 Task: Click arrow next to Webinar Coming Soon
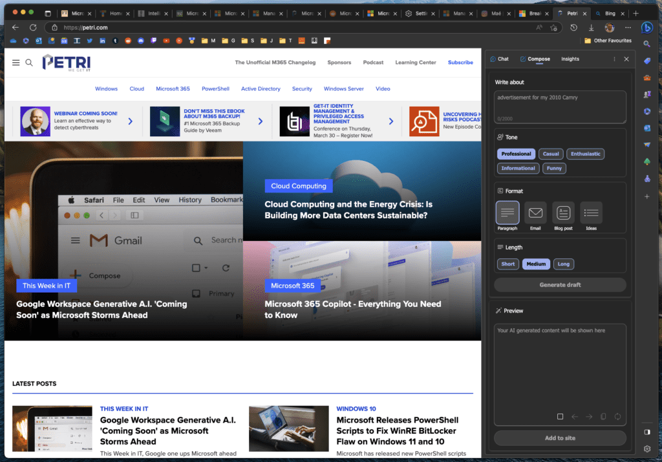click(131, 121)
